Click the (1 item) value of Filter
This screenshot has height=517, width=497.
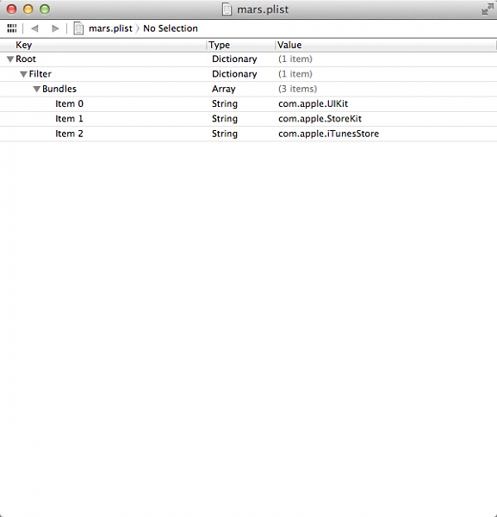[x=295, y=74]
